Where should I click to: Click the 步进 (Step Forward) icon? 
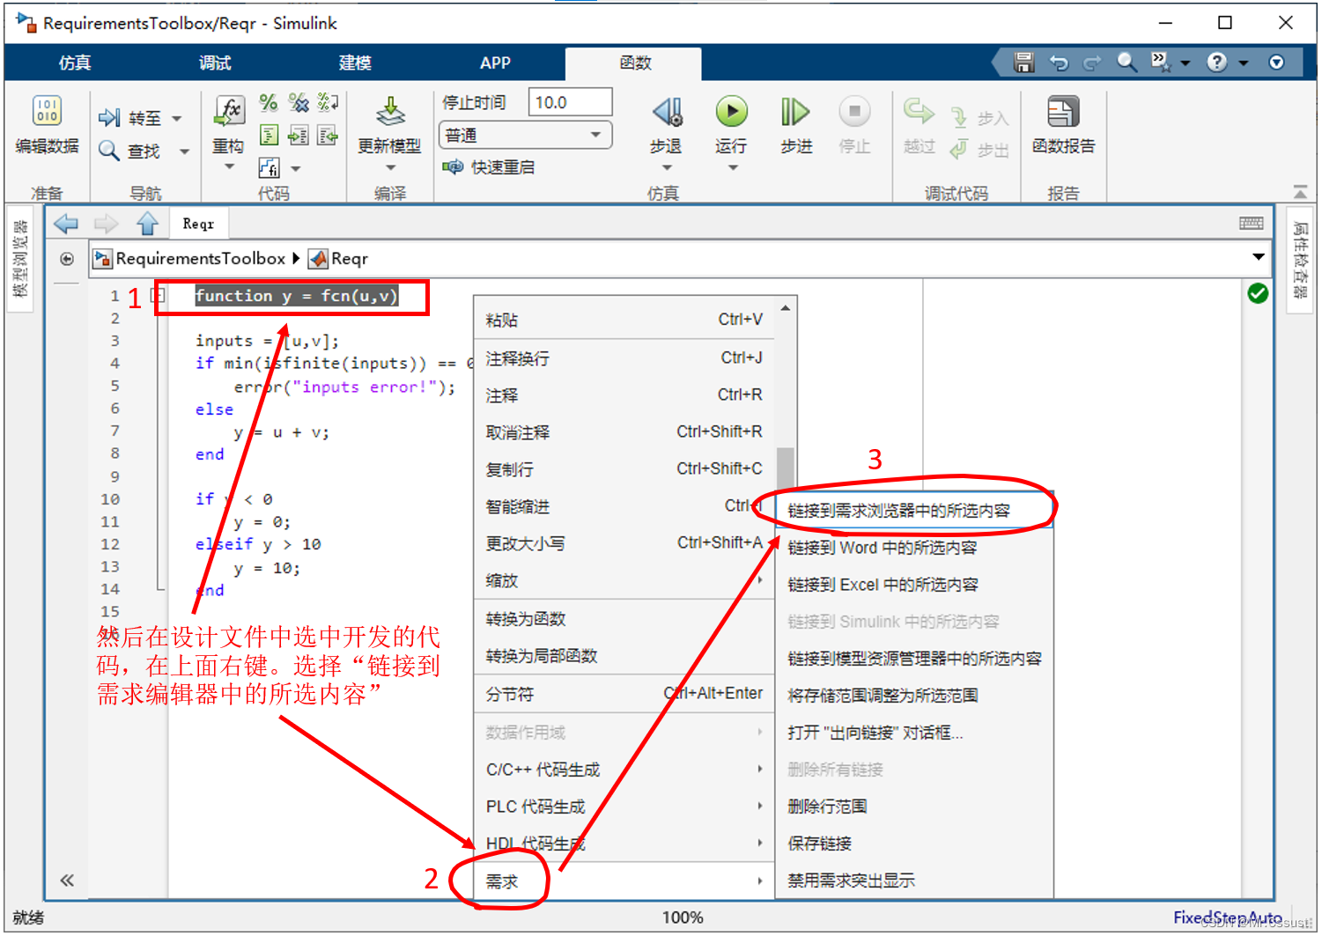pyautogui.click(x=795, y=113)
